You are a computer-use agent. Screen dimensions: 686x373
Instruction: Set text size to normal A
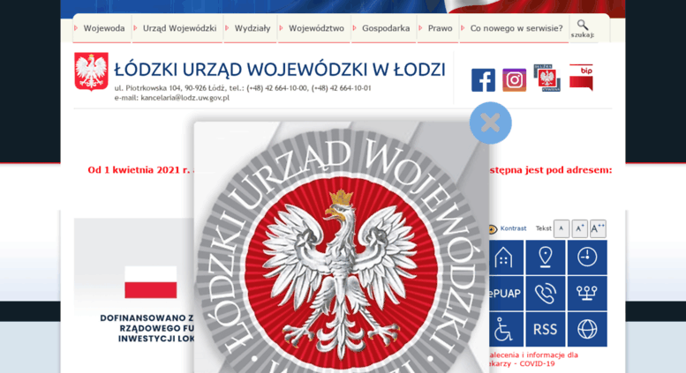coord(562,228)
